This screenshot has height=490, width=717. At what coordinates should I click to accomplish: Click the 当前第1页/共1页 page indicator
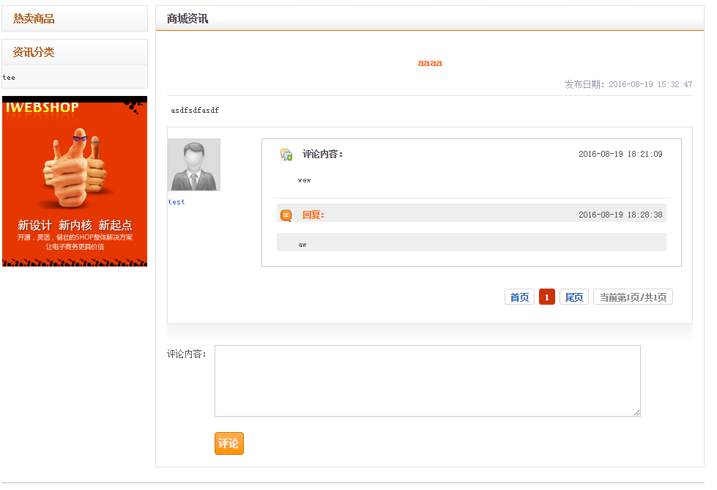tap(633, 297)
